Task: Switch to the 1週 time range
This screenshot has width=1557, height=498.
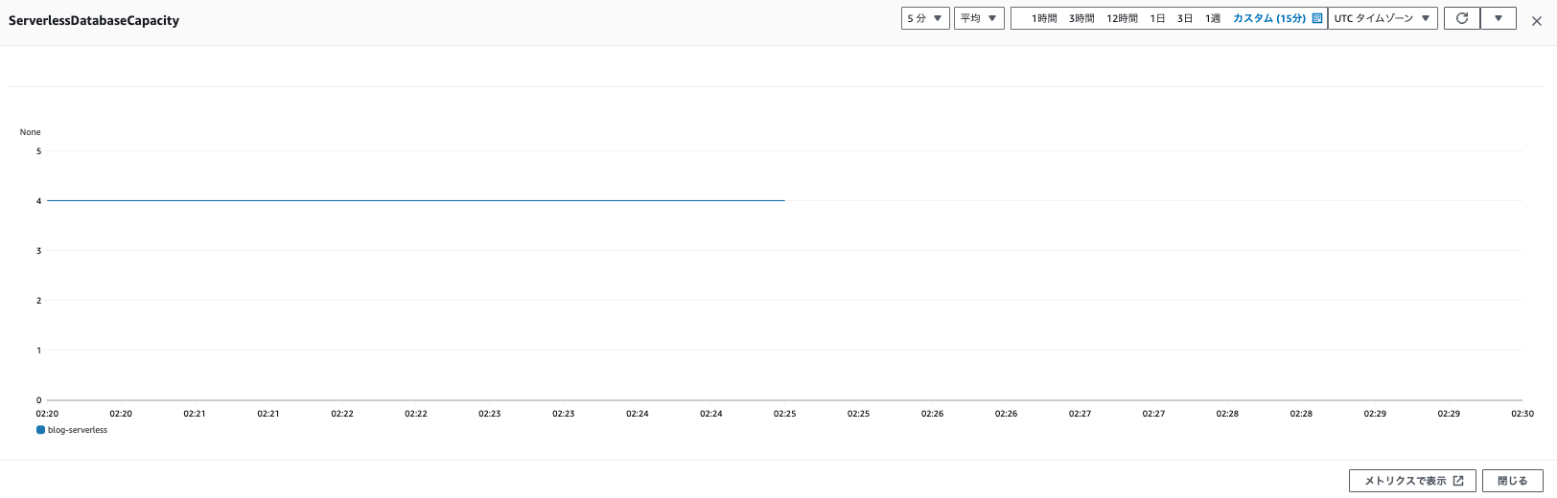Action: [x=1213, y=18]
